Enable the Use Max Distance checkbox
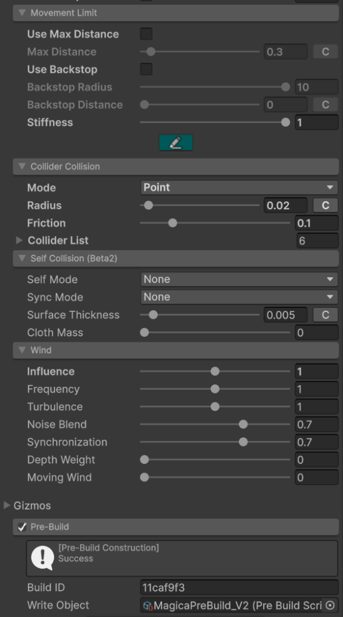 coord(146,34)
